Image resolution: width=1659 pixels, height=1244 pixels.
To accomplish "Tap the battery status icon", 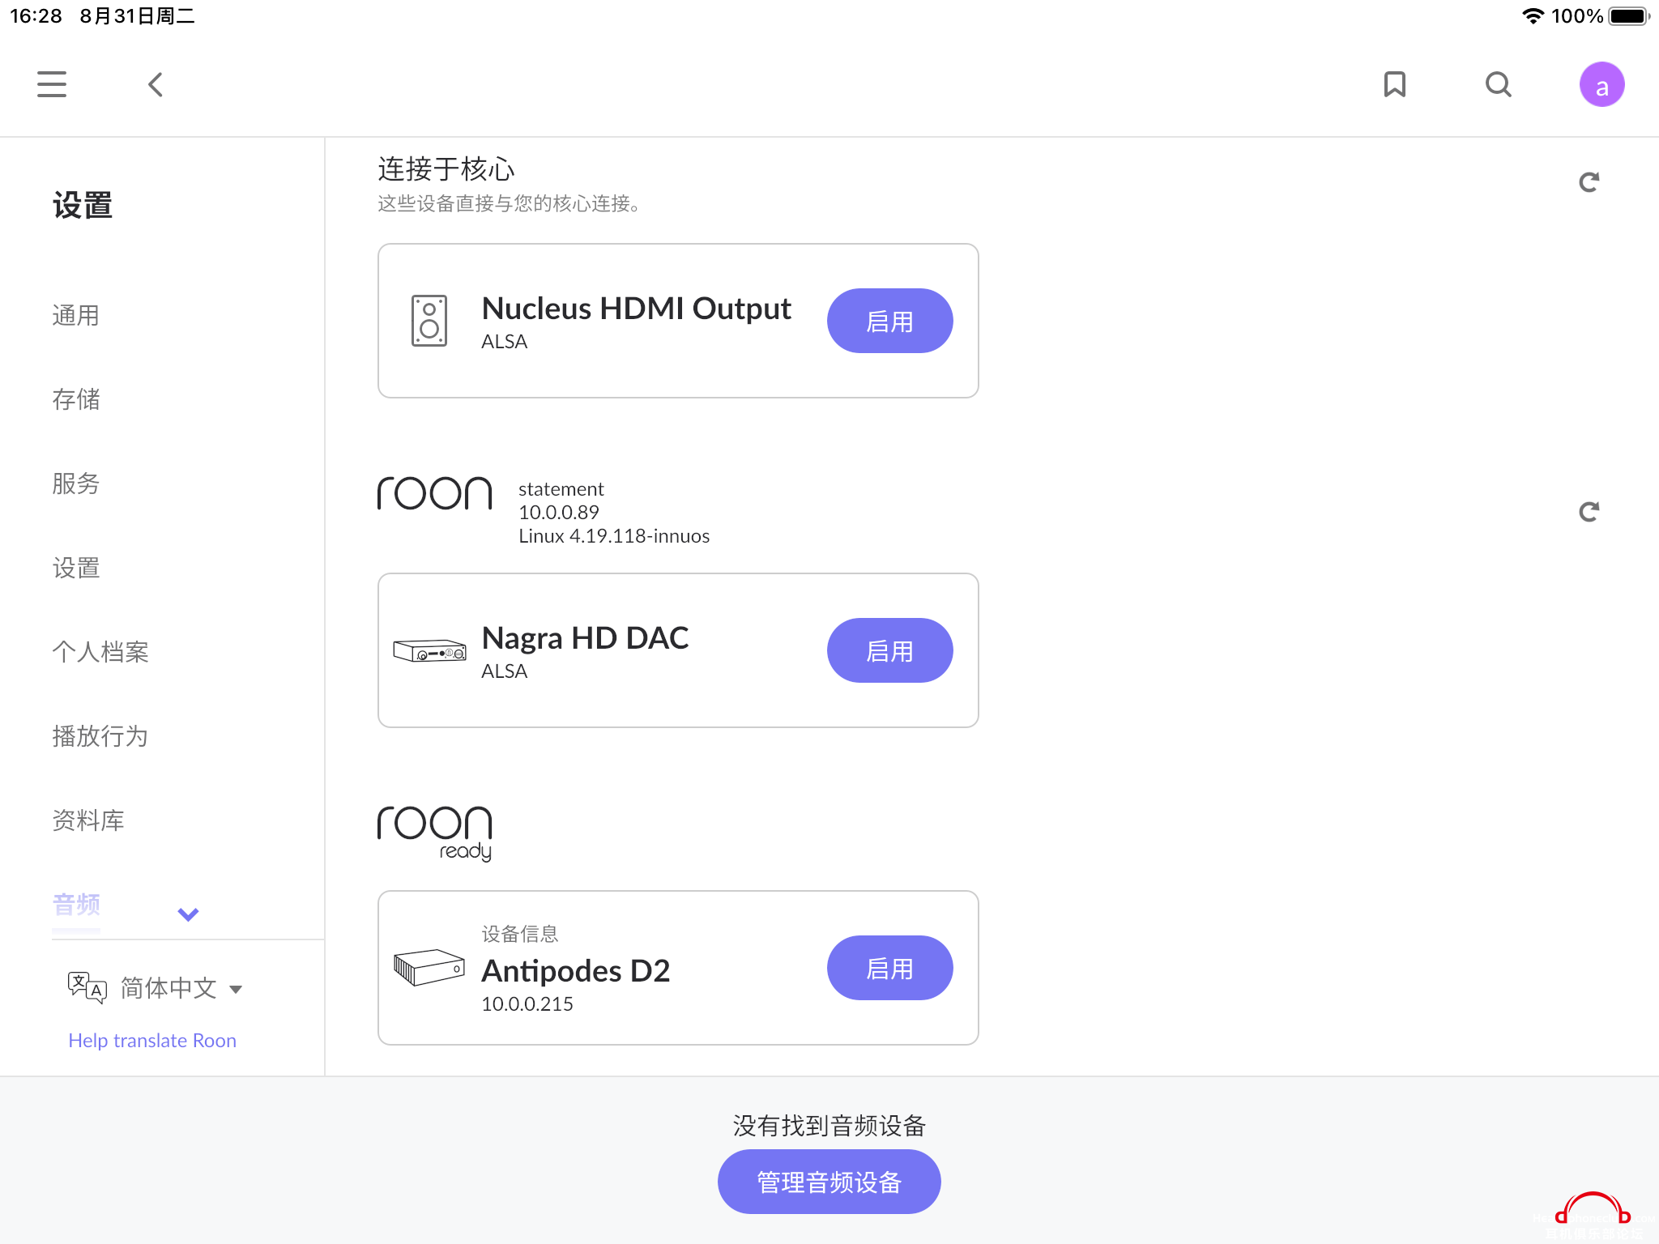I will 1629,16.
